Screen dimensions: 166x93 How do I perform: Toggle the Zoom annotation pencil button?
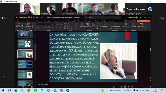coord(4,77)
